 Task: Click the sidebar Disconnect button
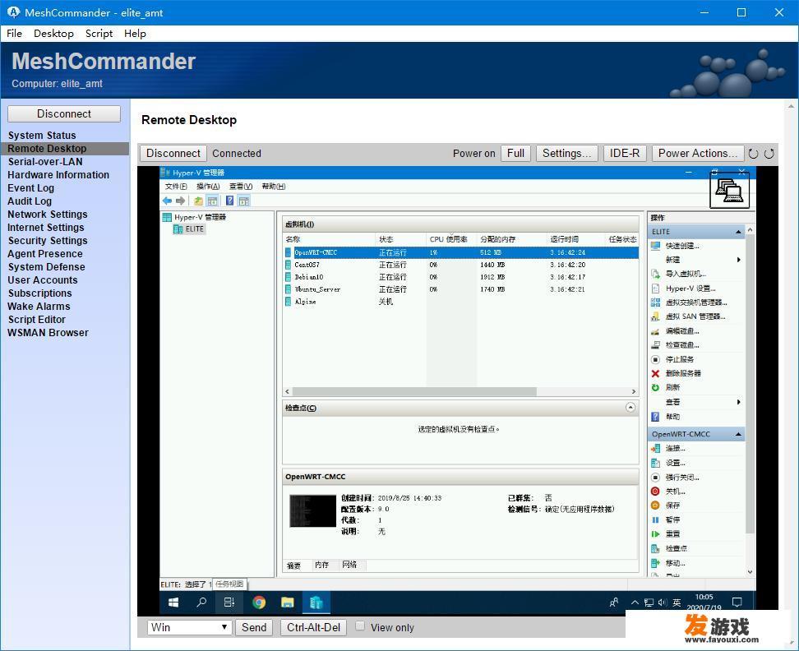point(64,113)
